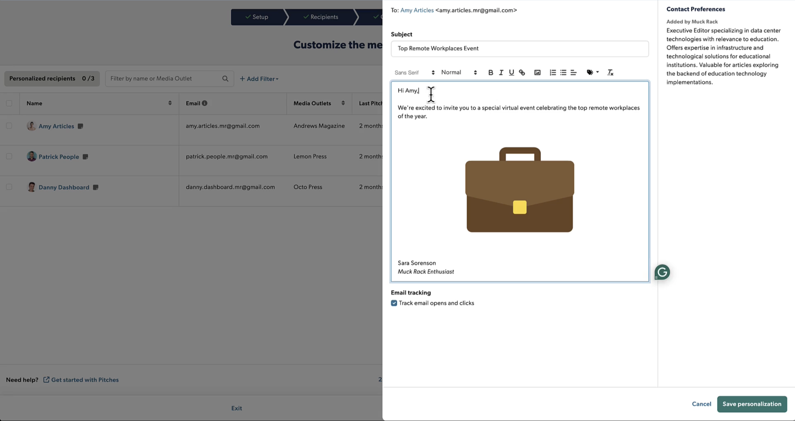The image size is (795, 421).
Task: Tick the select-all checkbox in table header
Action: point(9,103)
